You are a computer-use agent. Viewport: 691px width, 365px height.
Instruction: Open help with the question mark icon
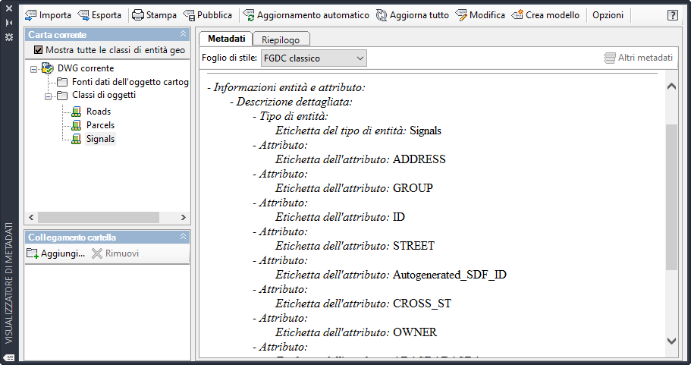673,15
